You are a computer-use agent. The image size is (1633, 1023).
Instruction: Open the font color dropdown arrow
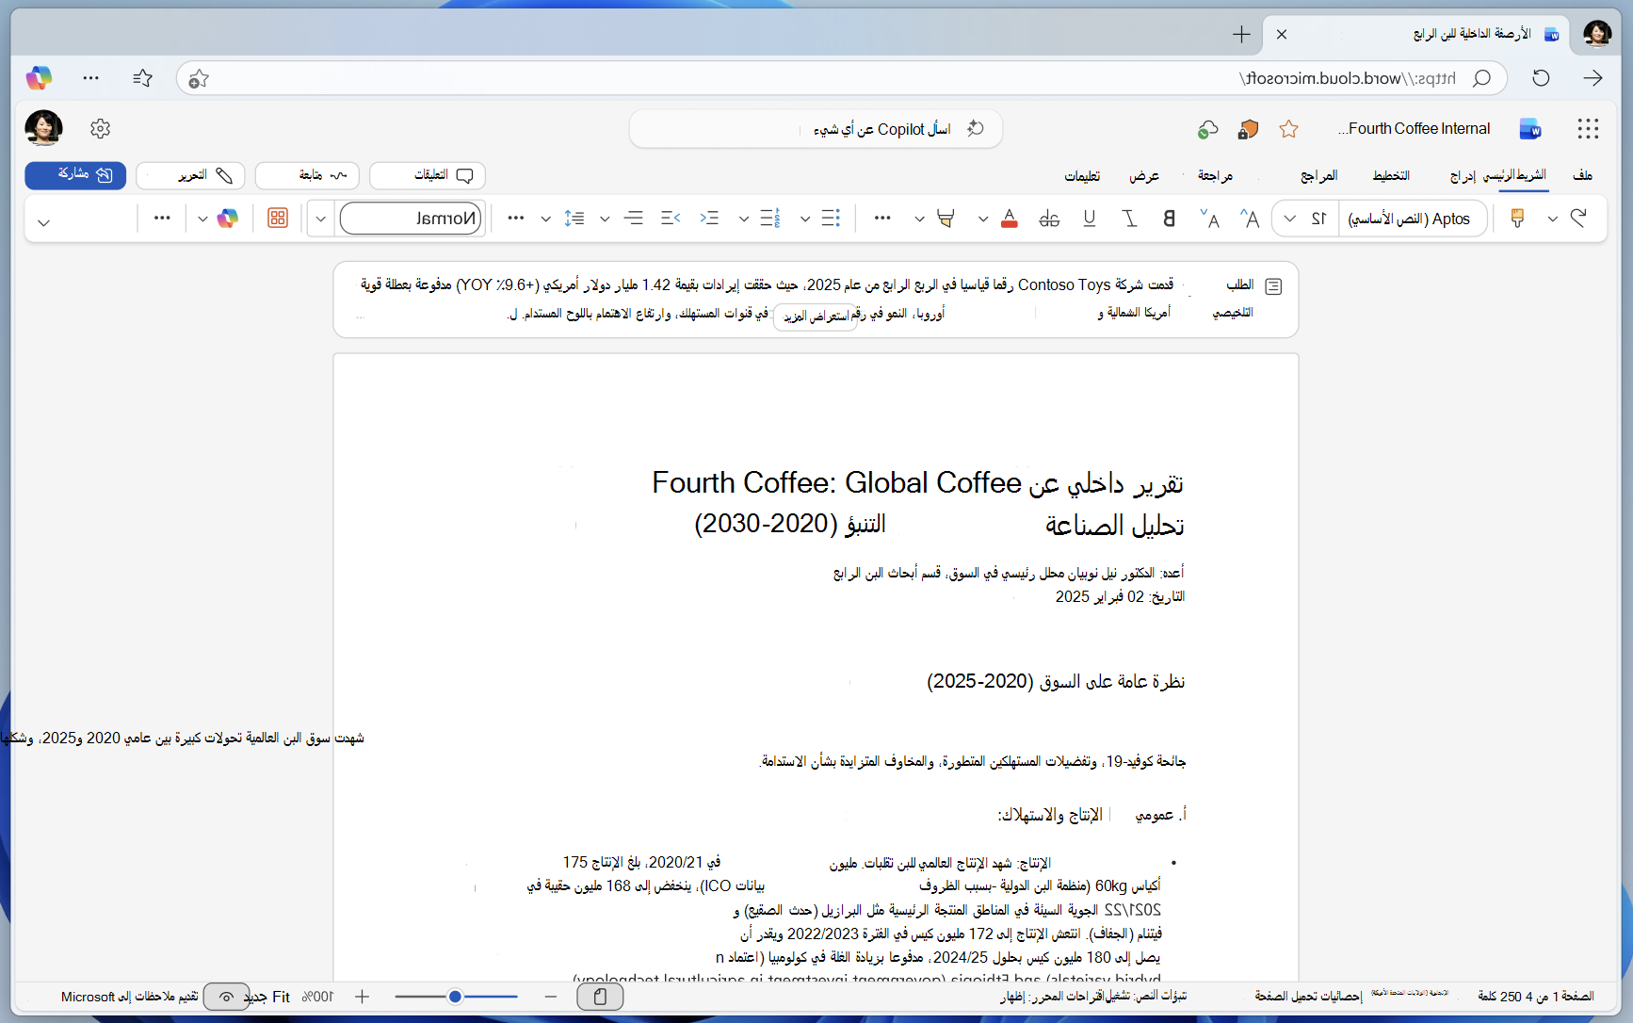[x=982, y=219]
